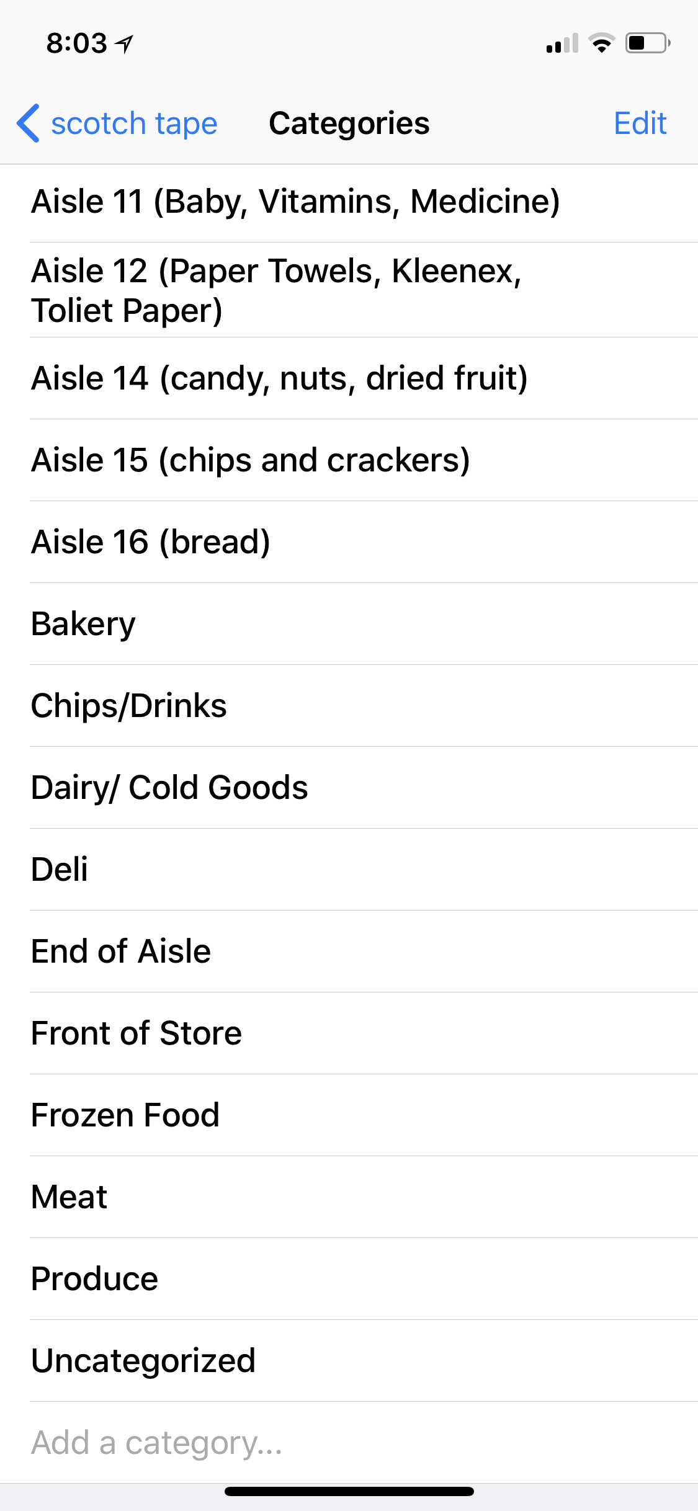The image size is (698, 1511).
Task: Pick the Frozen Food category
Action: pyautogui.click(x=125, y=1115)
